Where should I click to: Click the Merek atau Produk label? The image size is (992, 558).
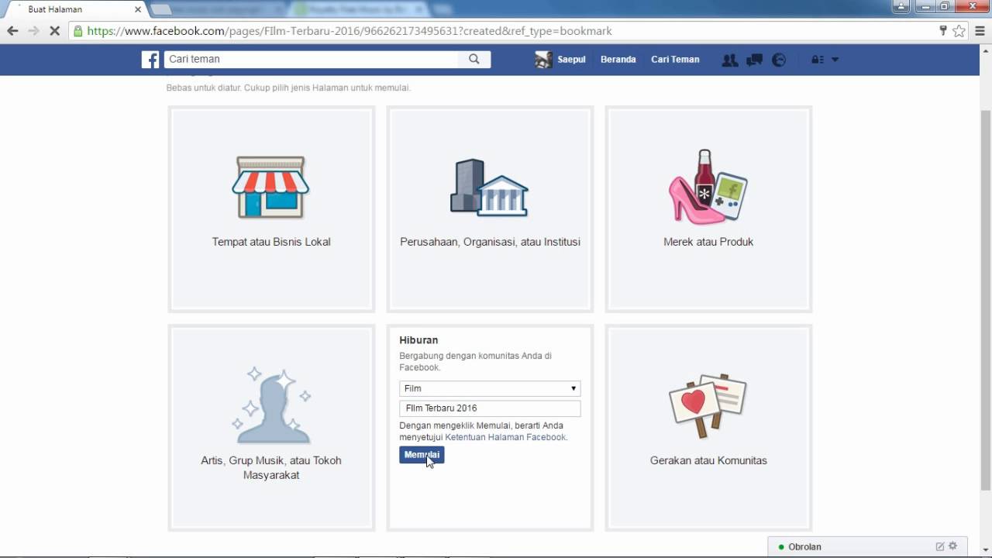708,242
